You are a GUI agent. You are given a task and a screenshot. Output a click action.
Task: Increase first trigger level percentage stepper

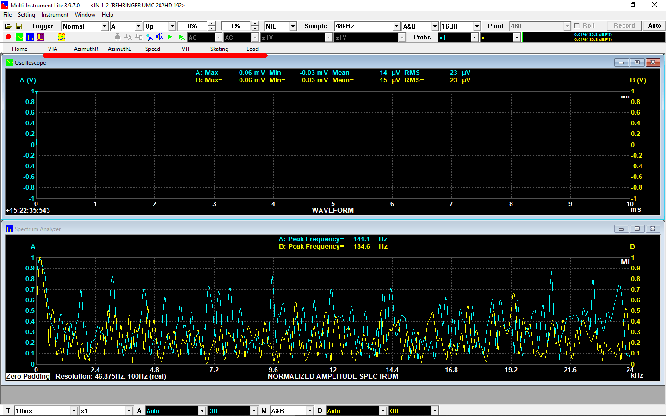click(211, 24)
